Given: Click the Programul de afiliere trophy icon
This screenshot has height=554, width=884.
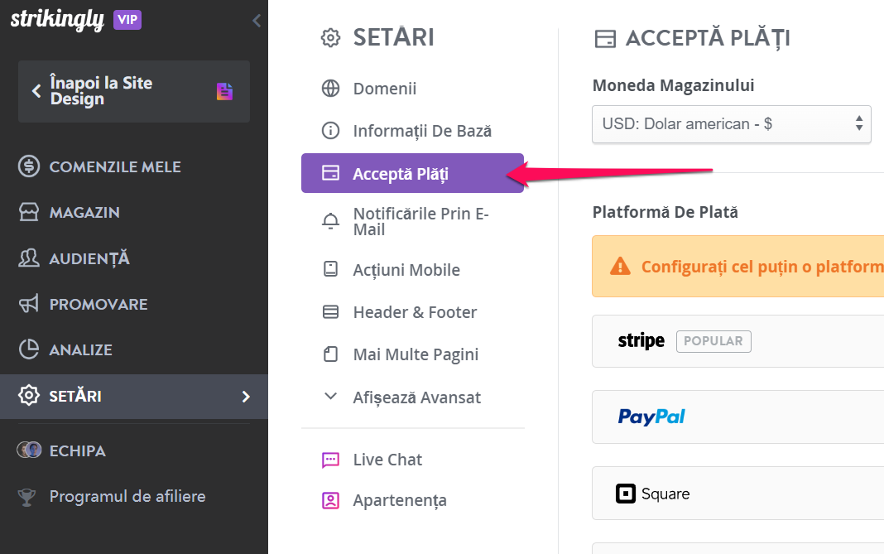Looking at the screenshot, I should click(x=29, y=497).
